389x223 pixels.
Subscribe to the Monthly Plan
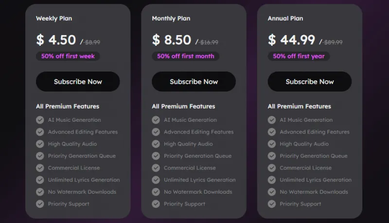pos(194,82)
